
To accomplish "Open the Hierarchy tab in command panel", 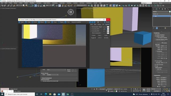I will pos(160,9).
